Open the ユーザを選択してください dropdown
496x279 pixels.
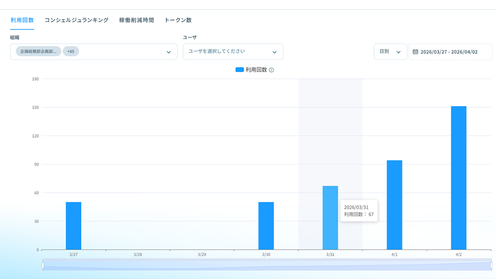tap(233, 52)
